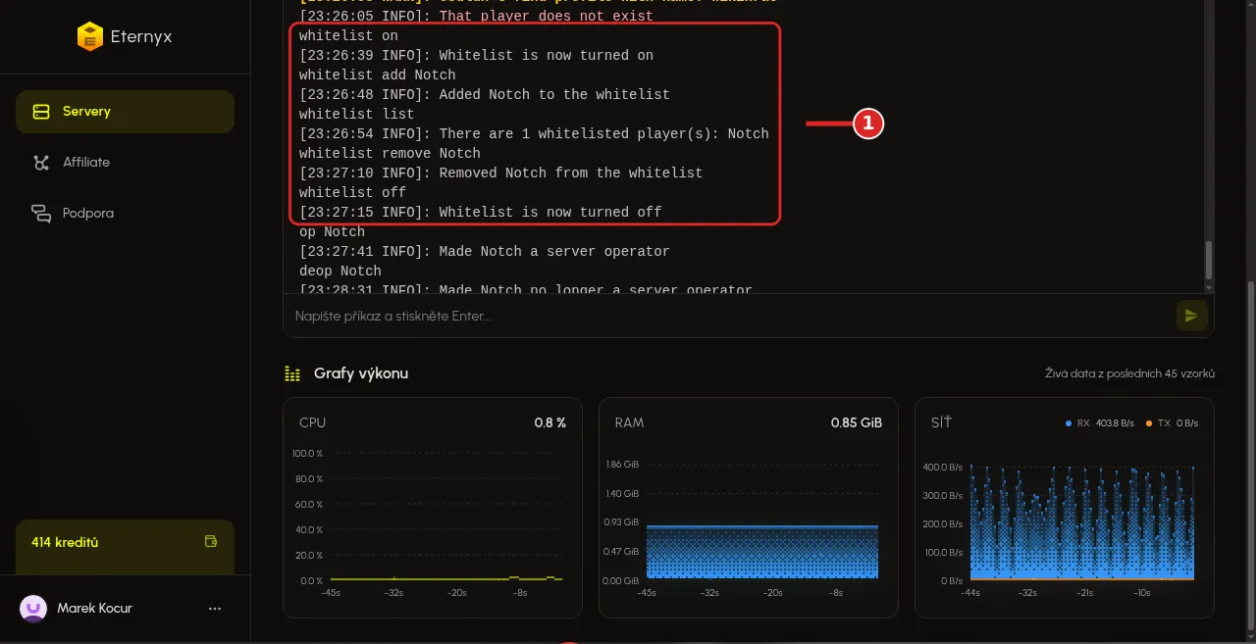Image resolution: width=1256 pixels, height=644 pixels.
Task: Click the Marek Kocur user name
Action: click(x=94, y=609)
